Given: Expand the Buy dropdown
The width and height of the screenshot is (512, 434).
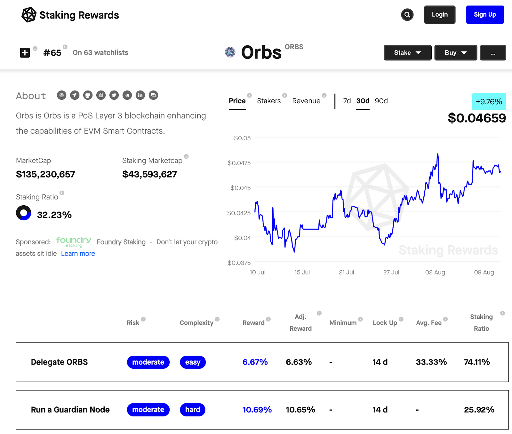Looking at the screenshot, I should [456, 53].
